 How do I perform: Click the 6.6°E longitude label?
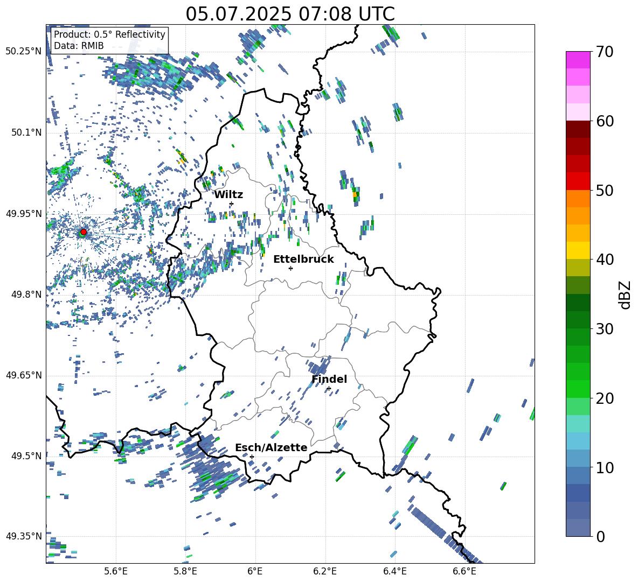click(464, 571)
